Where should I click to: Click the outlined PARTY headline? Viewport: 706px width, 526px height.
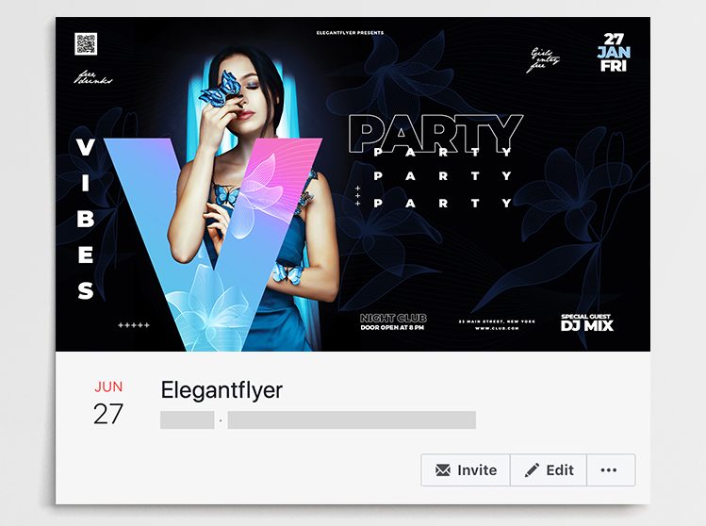pyautogui.click(x=435, y=133)
